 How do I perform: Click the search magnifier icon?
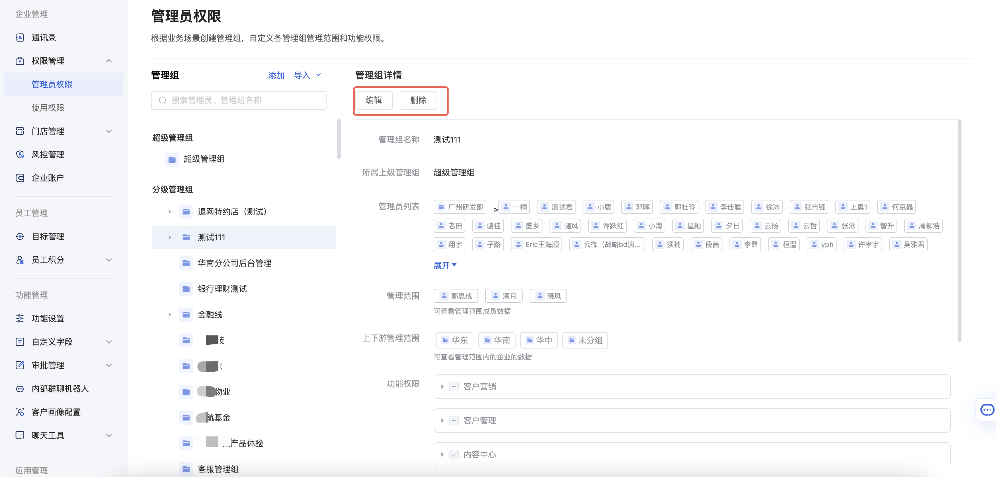(163, 100)
